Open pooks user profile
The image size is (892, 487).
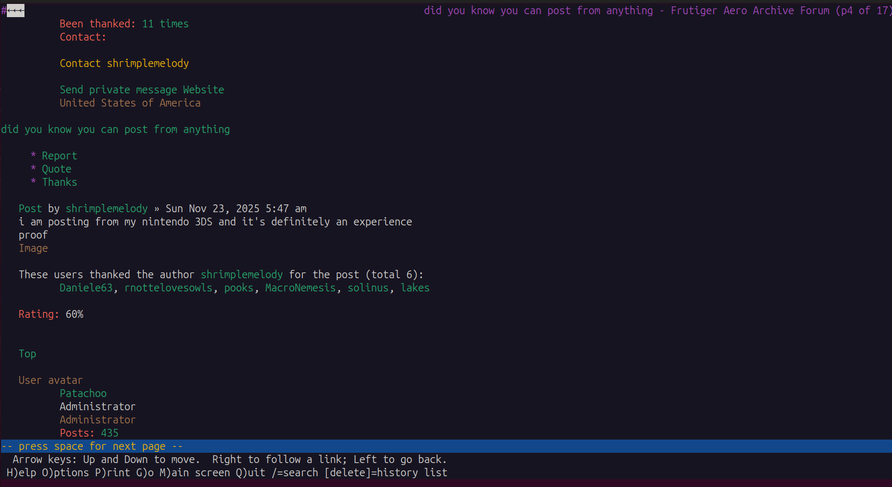238,288
